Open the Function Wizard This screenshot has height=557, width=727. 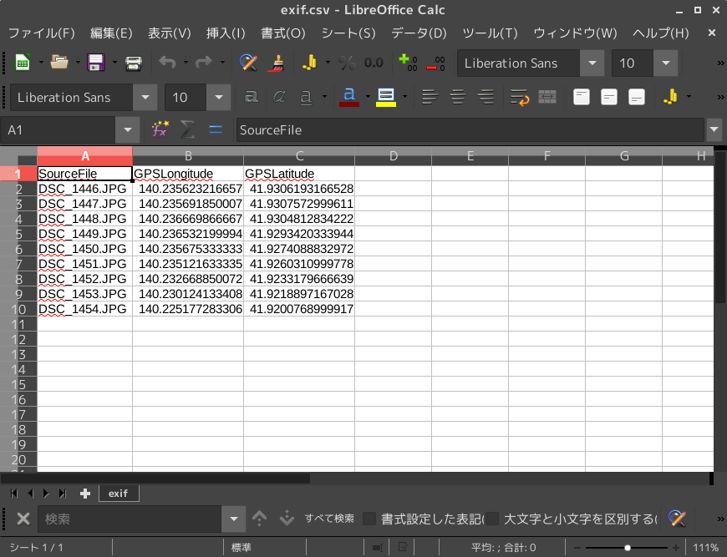[159, 129]
